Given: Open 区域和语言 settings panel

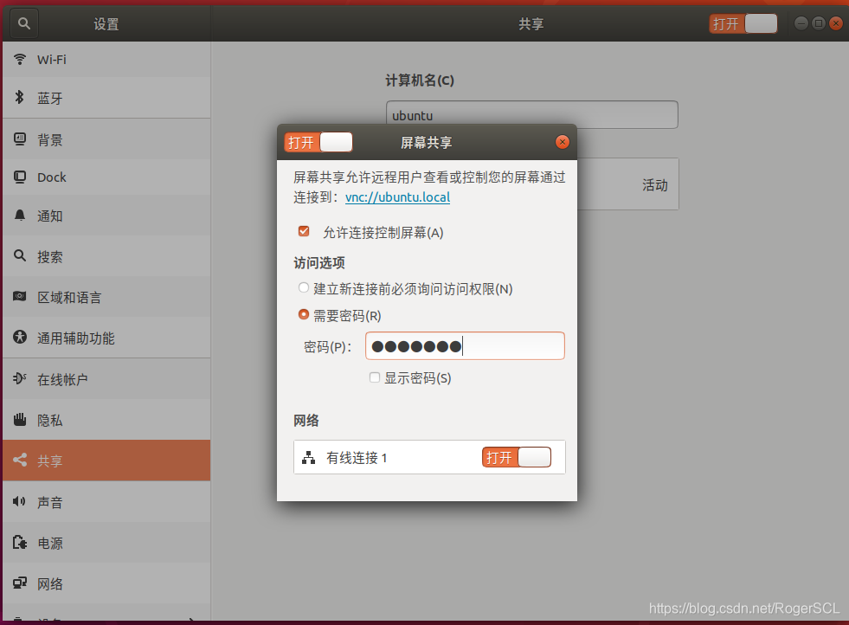Looking at the screenshot, I should [106, 297].
